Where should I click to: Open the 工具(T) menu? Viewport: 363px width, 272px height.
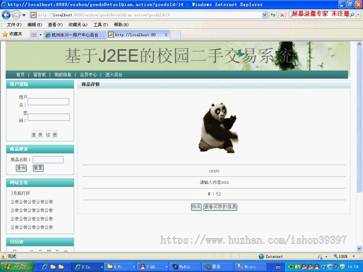101,25
